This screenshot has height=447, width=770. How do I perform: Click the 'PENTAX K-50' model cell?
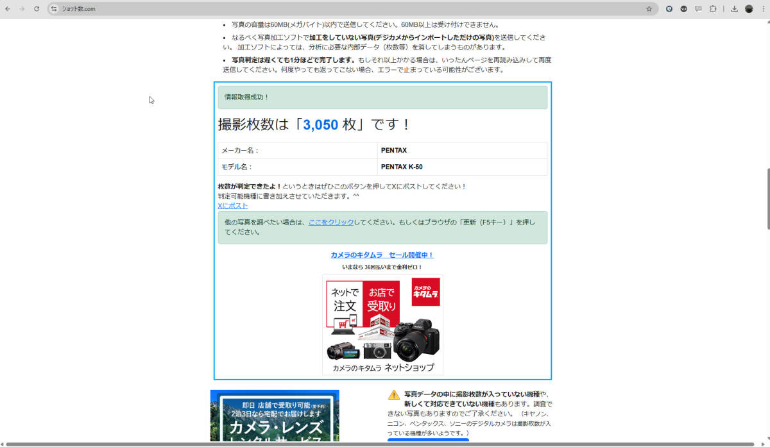tap(463, 167)
